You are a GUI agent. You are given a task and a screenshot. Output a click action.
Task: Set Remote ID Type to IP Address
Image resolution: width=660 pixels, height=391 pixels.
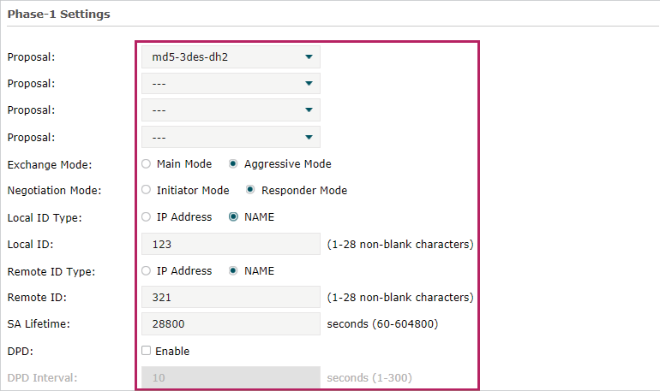147,271
